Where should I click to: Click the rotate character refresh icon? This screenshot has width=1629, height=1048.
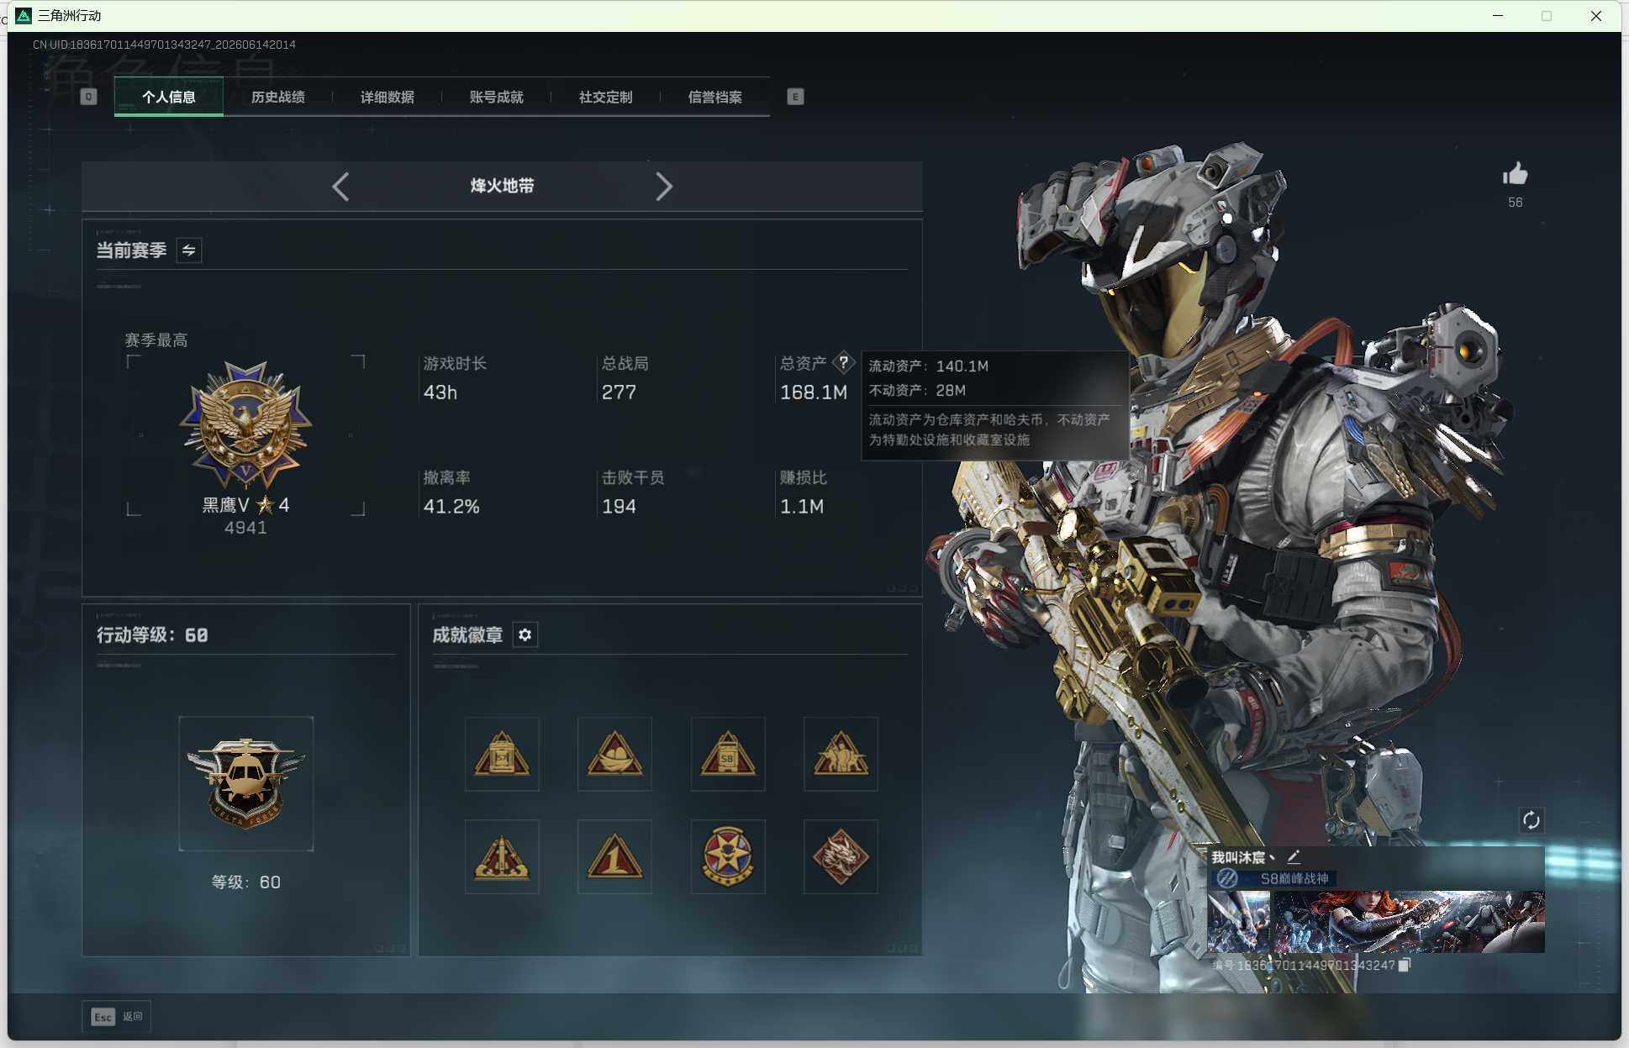1531,820
